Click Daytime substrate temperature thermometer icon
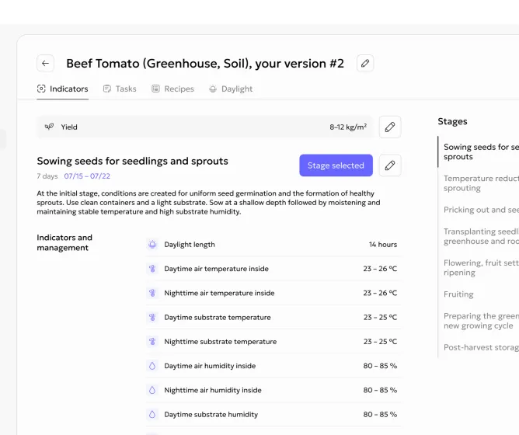 click(x=152, y=317)
